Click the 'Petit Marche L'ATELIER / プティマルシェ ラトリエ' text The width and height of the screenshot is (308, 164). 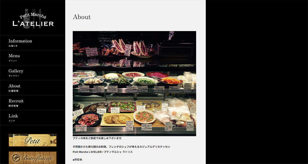click(x=103, y=152)
